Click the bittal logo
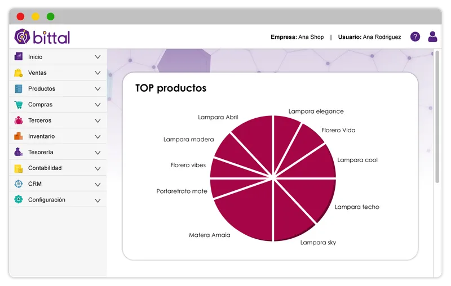Image resolution: width=451 pixels, height=286 pixels. pyautogui.click(x=42, y=37)
